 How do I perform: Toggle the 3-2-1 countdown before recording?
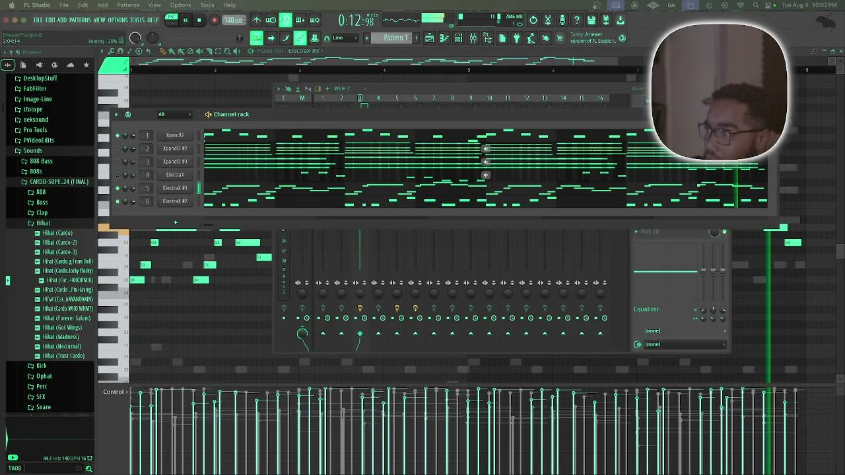(x=286, y=20)
